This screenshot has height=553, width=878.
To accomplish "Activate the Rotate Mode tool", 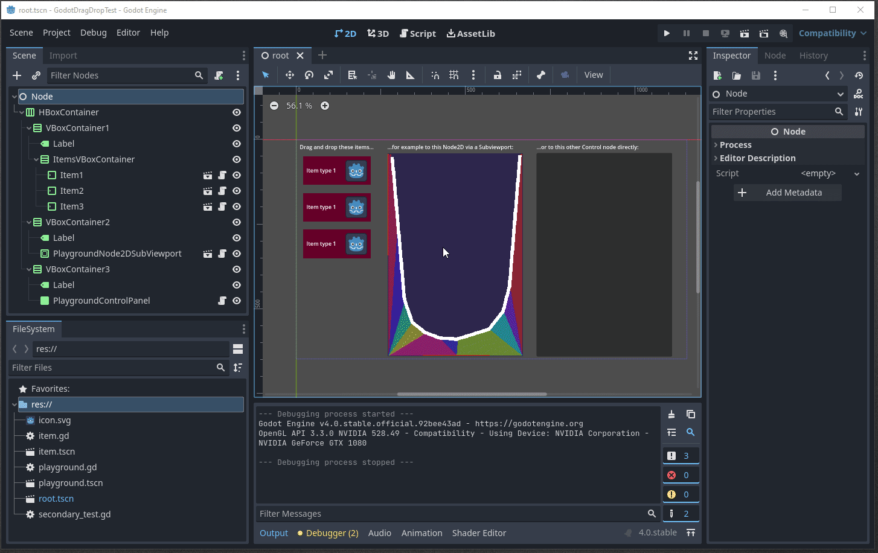I will pos(309,75).
